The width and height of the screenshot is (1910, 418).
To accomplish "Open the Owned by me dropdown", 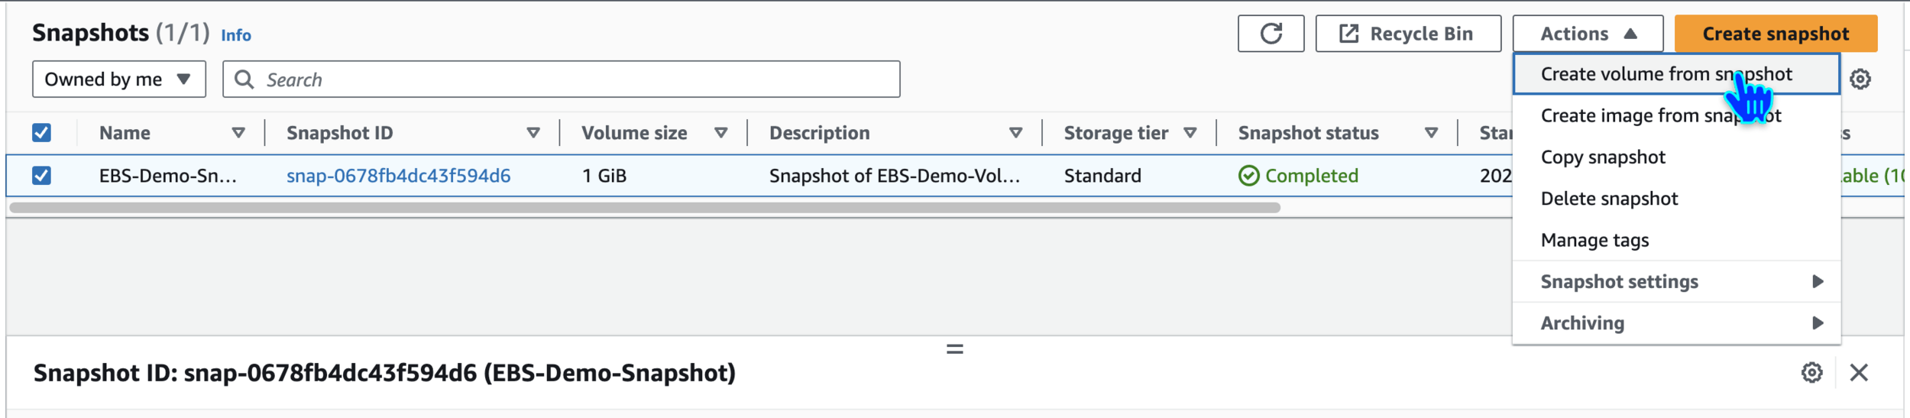I will point(119,79).
